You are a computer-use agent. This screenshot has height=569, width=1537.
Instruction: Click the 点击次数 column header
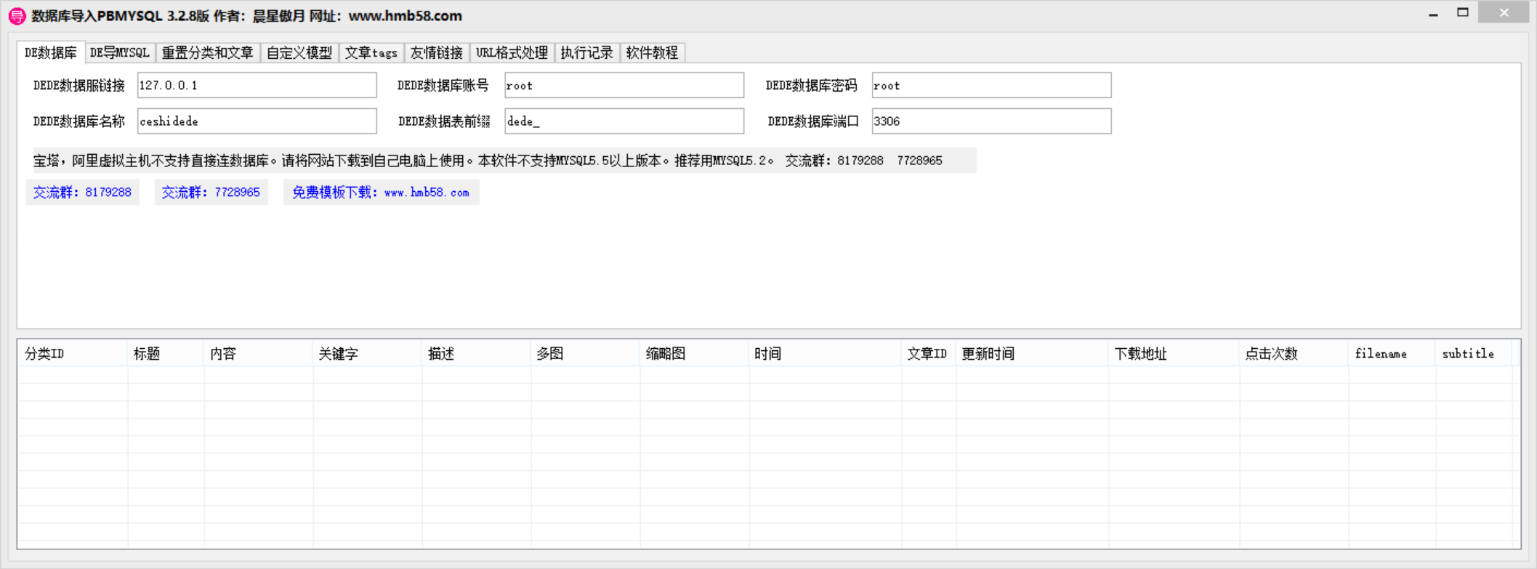(x=1294, y=354)
